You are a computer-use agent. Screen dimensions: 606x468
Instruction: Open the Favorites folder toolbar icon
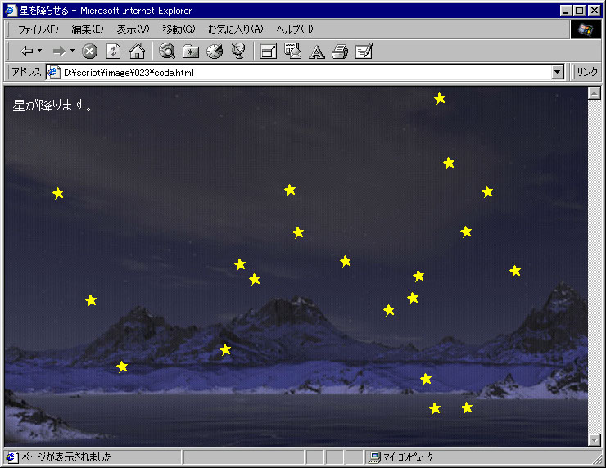pos(191,51)
